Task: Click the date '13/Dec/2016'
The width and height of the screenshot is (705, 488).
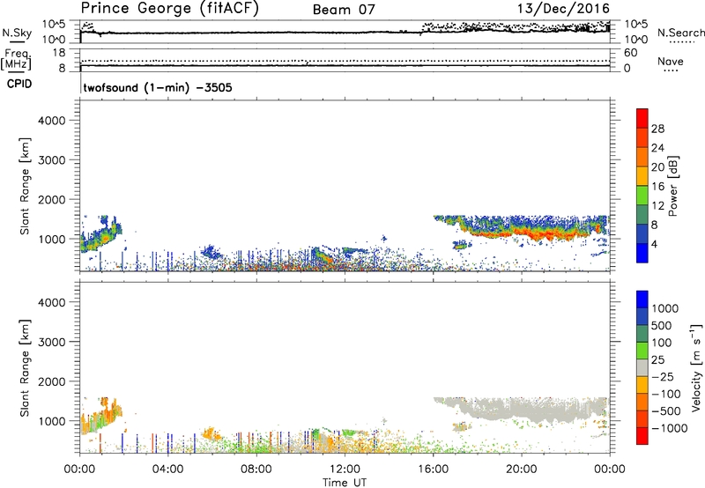Action: click(563, 9)
